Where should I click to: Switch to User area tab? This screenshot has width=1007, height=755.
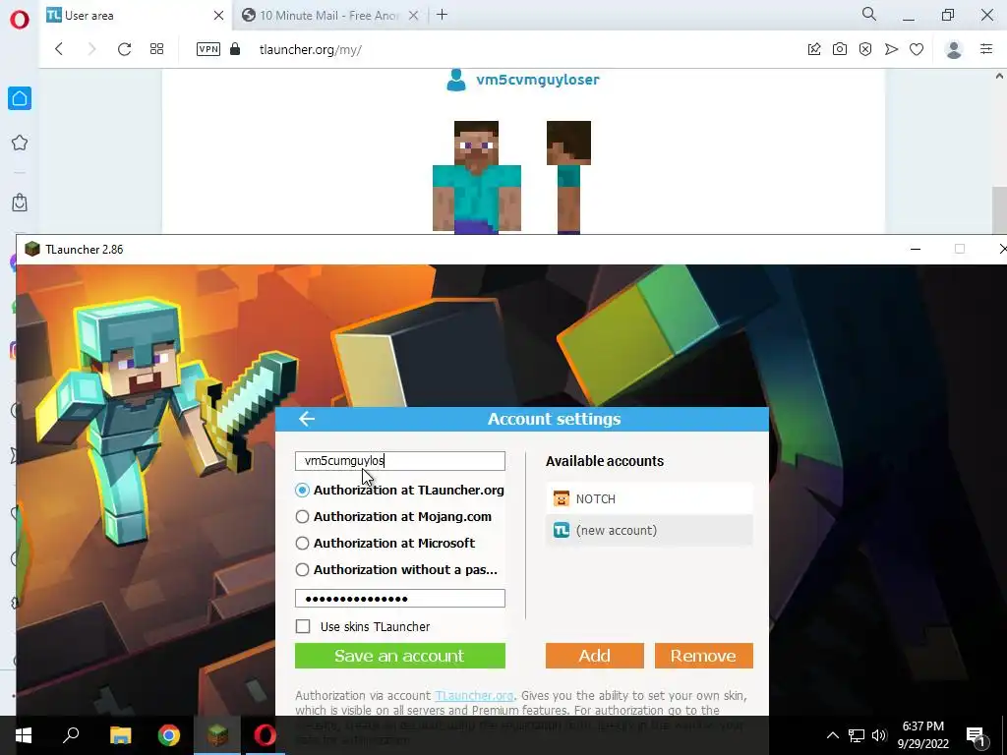tap(135, 16)
